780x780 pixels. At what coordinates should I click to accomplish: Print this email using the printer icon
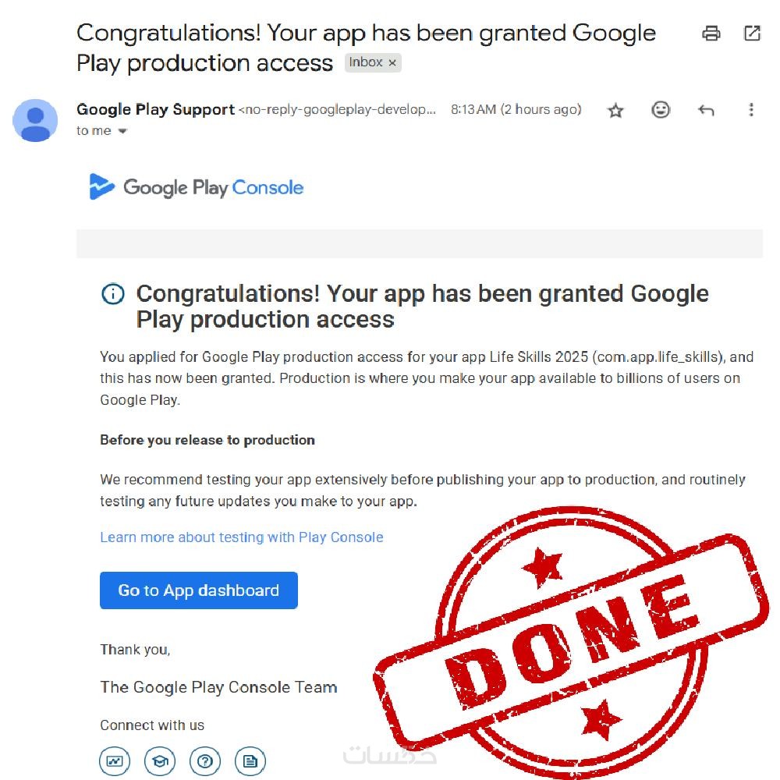coord(711,34)
